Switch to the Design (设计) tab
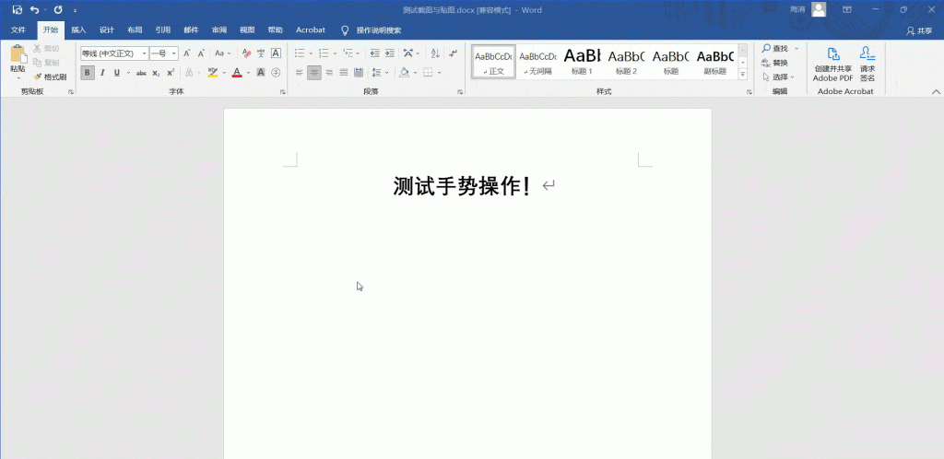This screenshot has width=944, height=459. point(107,30)
